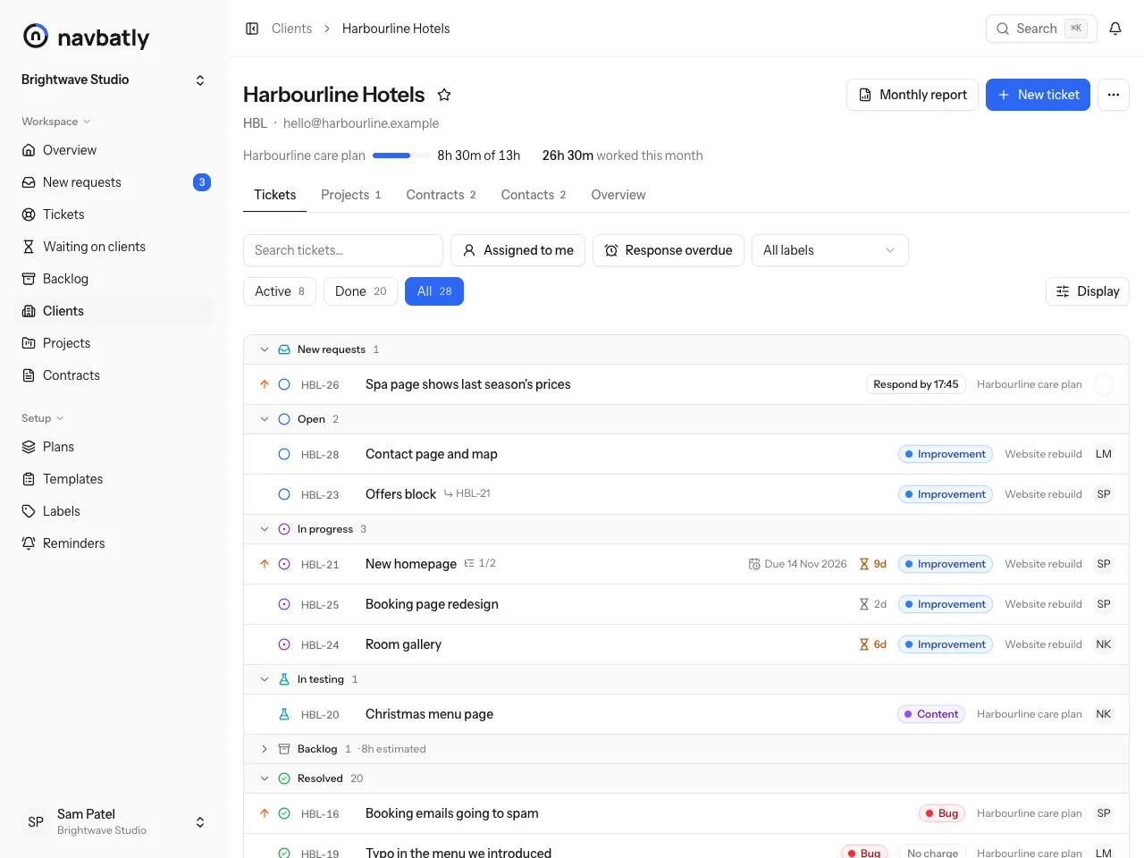1144x858 pixels.
Task: Select the All tickets filter
Action: coord(434,291)
